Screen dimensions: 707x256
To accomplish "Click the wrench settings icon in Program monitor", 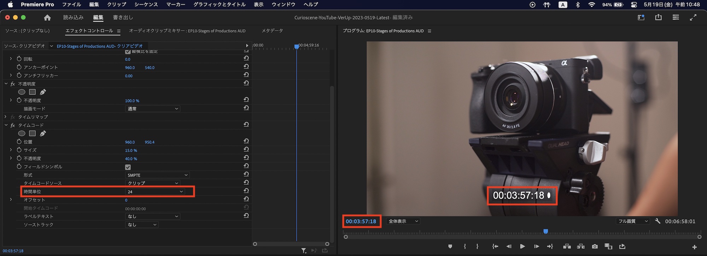I will (658, 221).
